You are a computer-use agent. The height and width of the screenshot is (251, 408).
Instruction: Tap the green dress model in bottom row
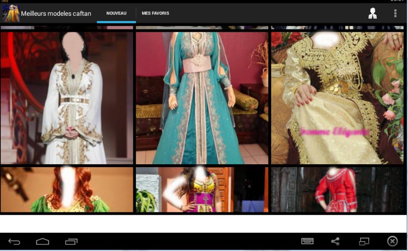(x=67, y=189)
